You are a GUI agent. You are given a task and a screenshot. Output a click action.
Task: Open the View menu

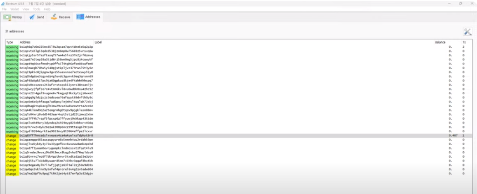point(26,9)
